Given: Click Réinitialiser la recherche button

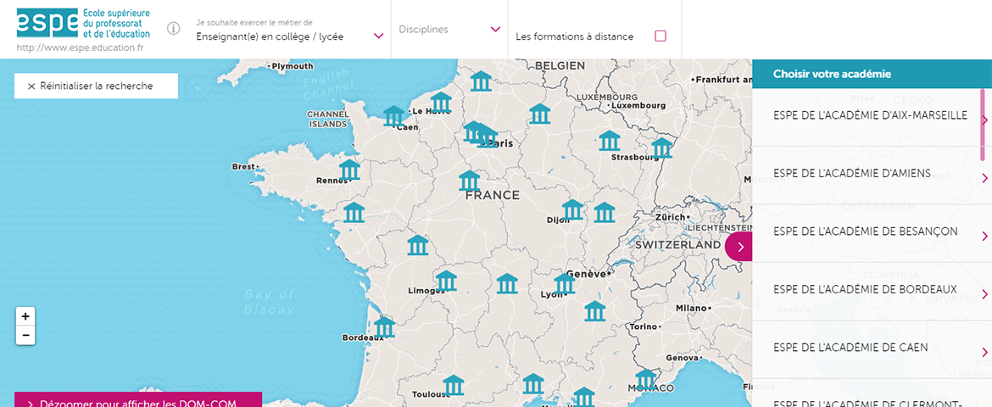Looking at the screenshot, I should (96, 86).
